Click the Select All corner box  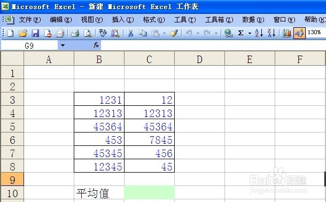(12, 58)
